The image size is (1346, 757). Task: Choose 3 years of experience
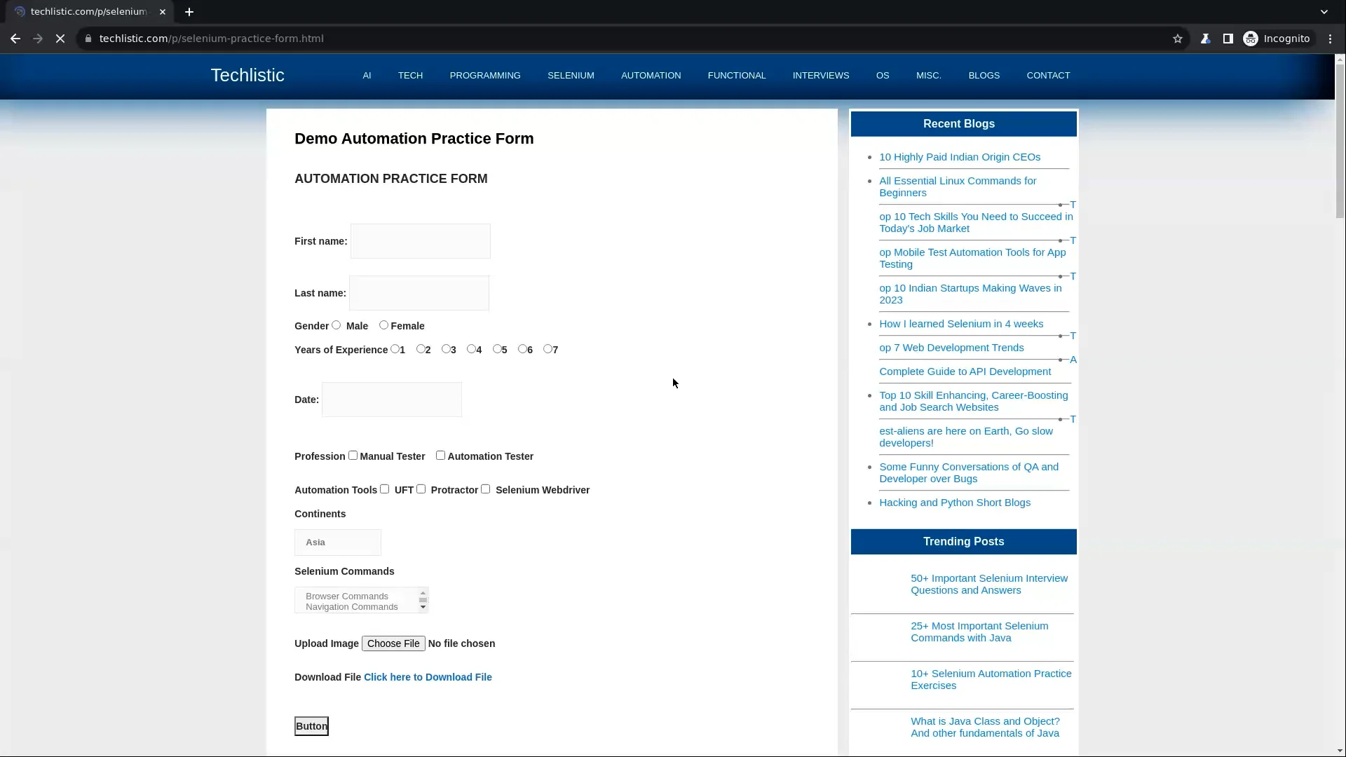click(446, 349)
